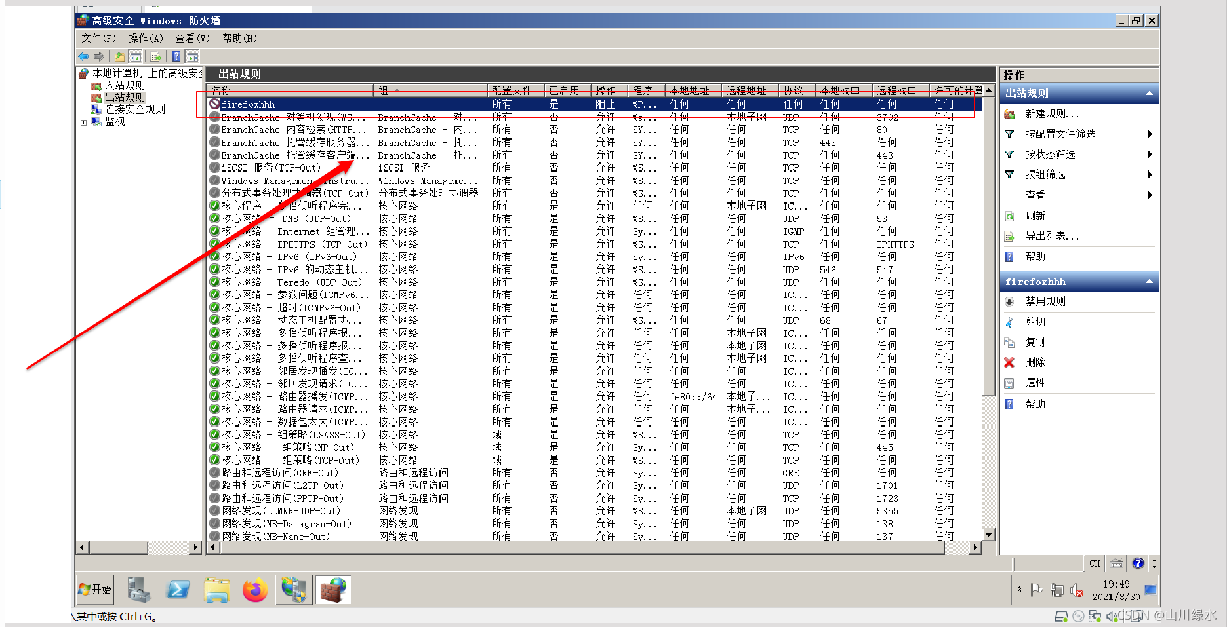Expand the 监视 tree node
Screen dimensions: 1227x627
click(x=83, y=122)
